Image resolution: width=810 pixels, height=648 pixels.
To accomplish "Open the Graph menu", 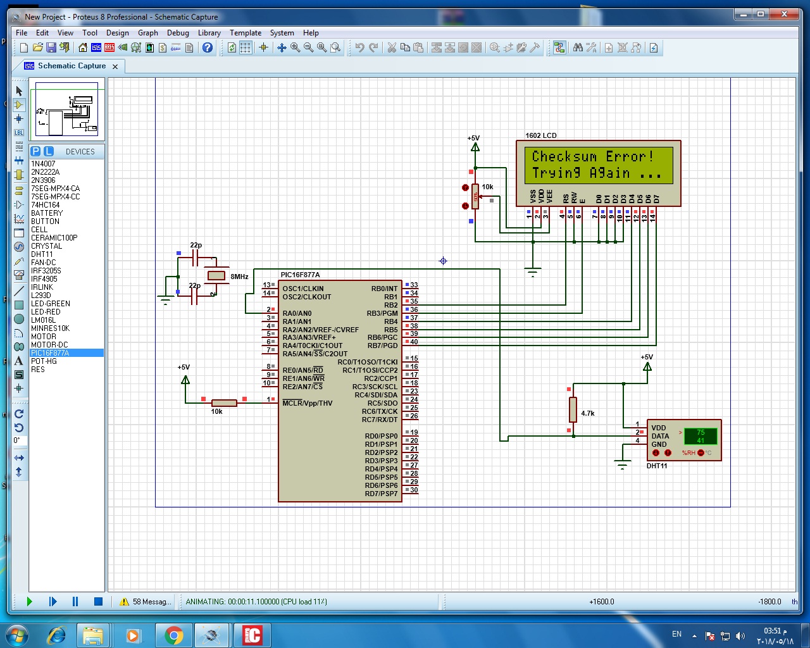I will click(x=148, y=33).
